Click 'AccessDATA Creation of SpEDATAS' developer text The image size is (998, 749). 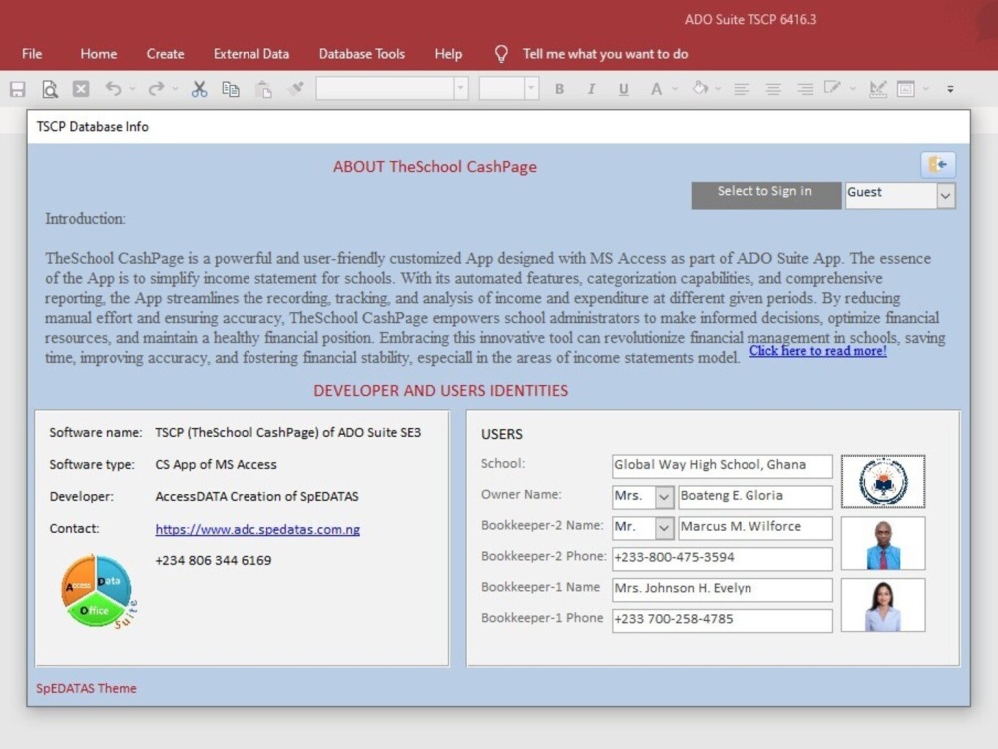[x=257, y=496]
